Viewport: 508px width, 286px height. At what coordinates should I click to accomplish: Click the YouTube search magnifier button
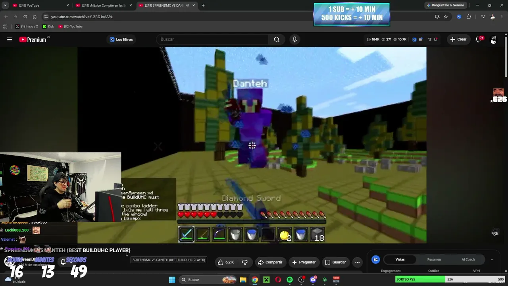[277, 39]
